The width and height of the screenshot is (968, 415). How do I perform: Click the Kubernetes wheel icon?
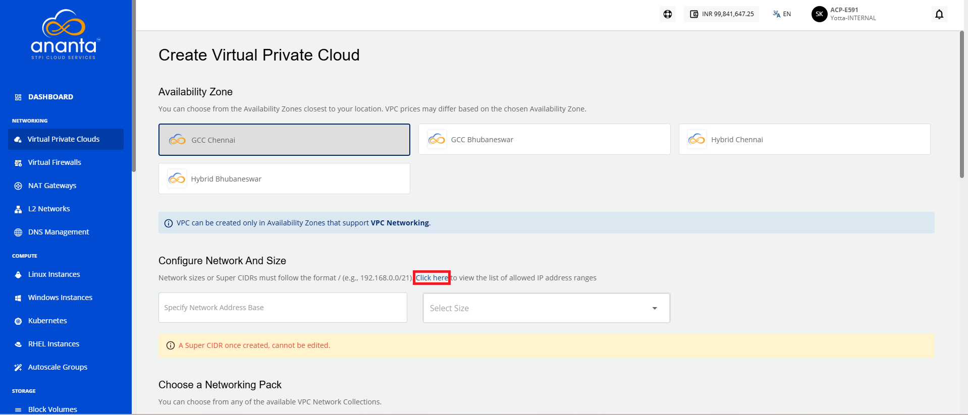[18, 321]
